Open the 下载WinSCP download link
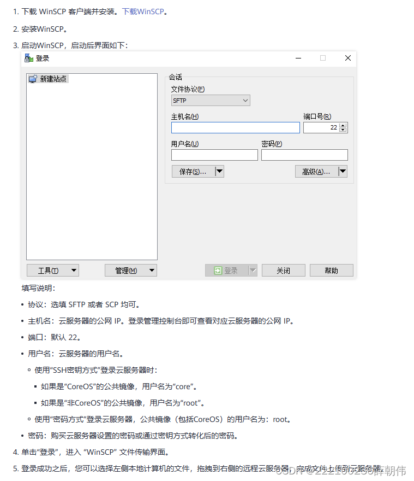This screenshot has height=481, width=414. point(143,11)
